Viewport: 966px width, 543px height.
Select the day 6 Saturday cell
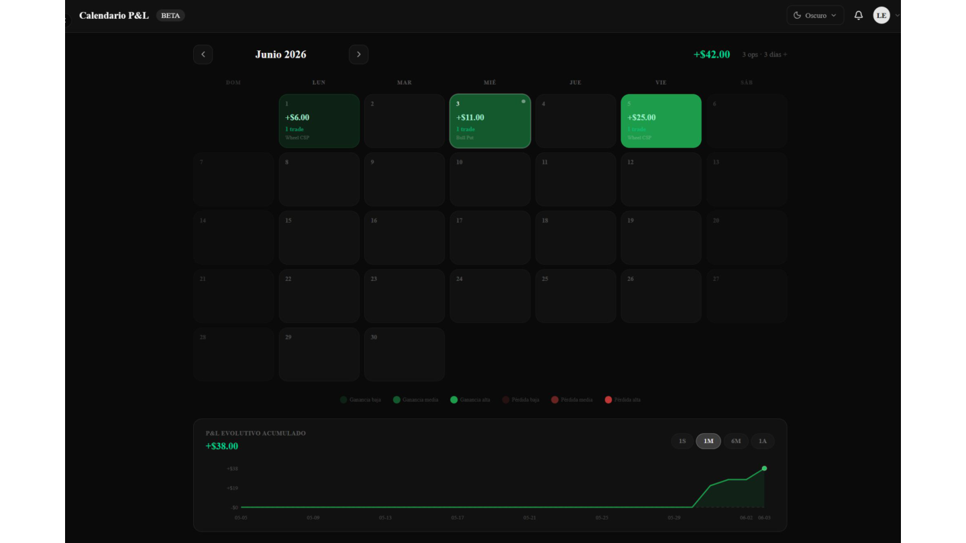tap(747, 121)
